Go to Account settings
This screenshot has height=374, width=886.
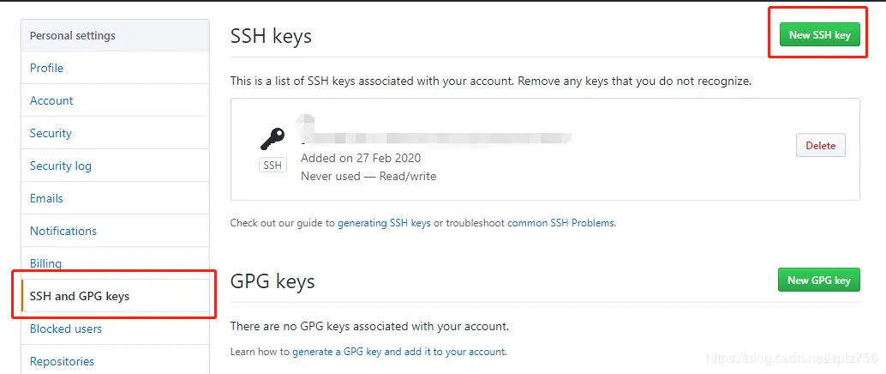51,100
